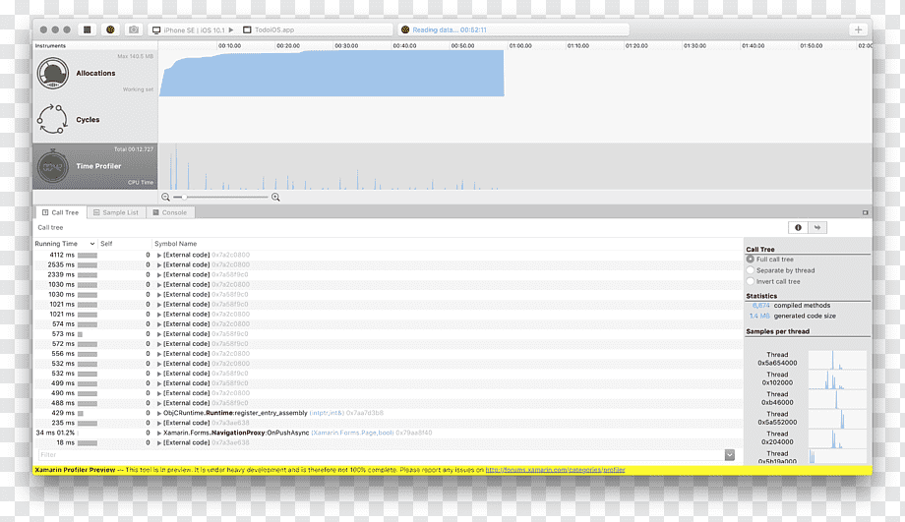Add an instrument with the plus button
The image size is (905, 522).
858,30
